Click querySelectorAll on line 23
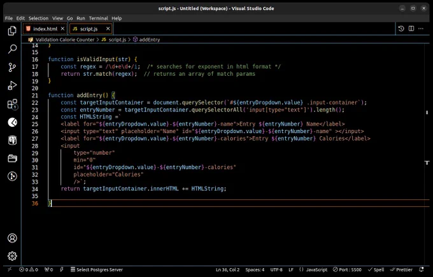Image resolution: width=433 pixels, height=277 pixels. pos(217,110)
